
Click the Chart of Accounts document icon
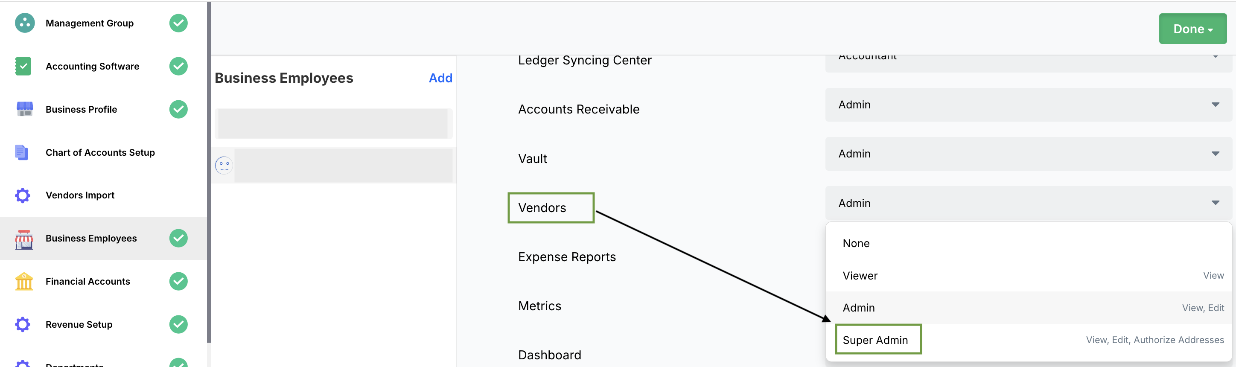[22, 152]
